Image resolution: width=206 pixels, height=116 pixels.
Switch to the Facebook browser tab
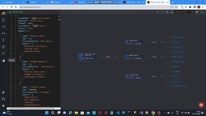13,2
